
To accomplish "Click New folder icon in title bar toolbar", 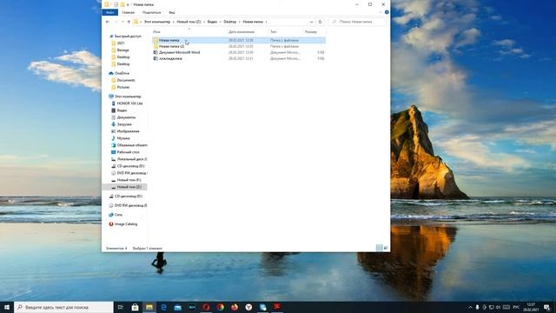I will pos(122,4).
